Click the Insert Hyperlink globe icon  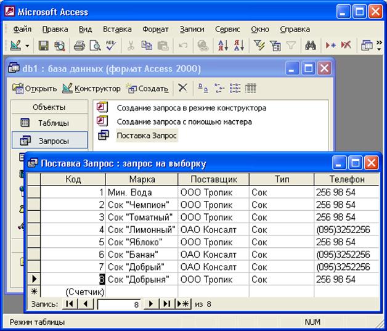tap(203, 46)
